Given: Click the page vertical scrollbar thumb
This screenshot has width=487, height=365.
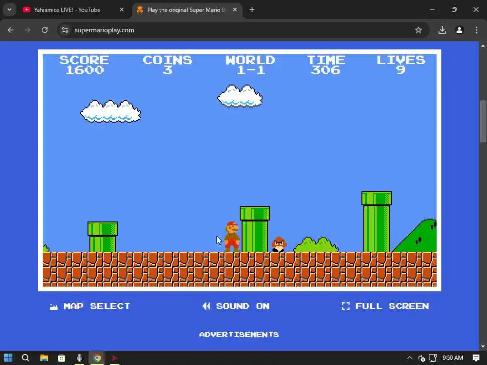Looking at the screenshot, I should coord(483,121).
